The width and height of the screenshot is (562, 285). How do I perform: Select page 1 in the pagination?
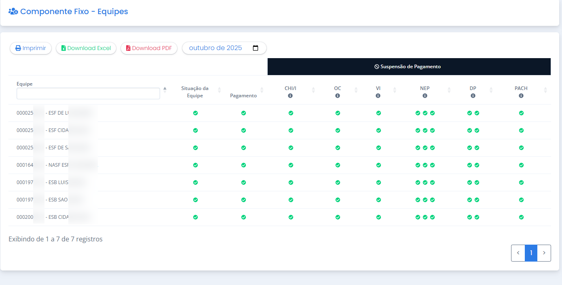tap(531, 253)
